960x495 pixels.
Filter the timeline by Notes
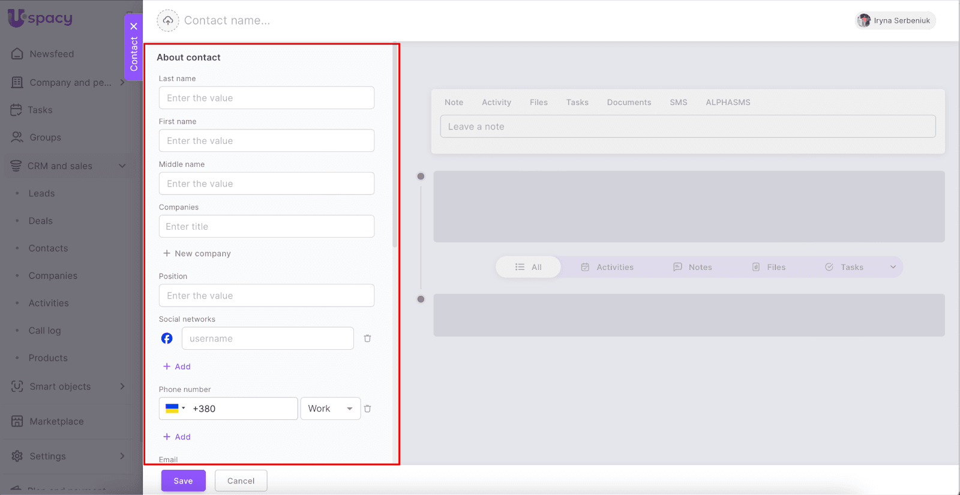(x=692, y=267)
